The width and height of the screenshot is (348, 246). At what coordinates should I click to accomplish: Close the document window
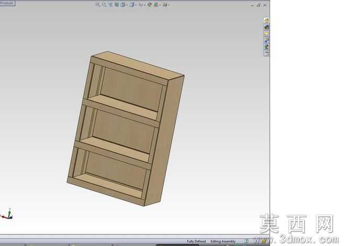(265, 5)
